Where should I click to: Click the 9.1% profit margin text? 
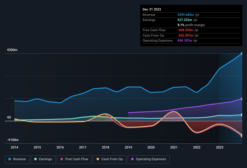click(191, 25)
